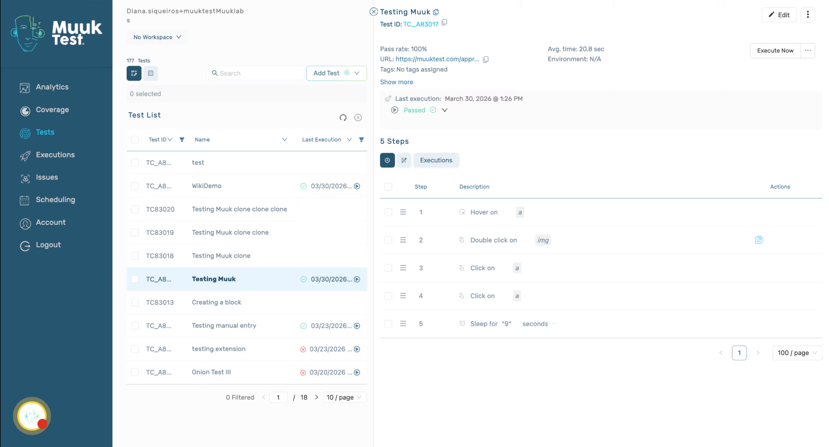Viewport: 829px width, 447px height.
Task: Click the test list page number field
Action: click(x=278, y=397)
